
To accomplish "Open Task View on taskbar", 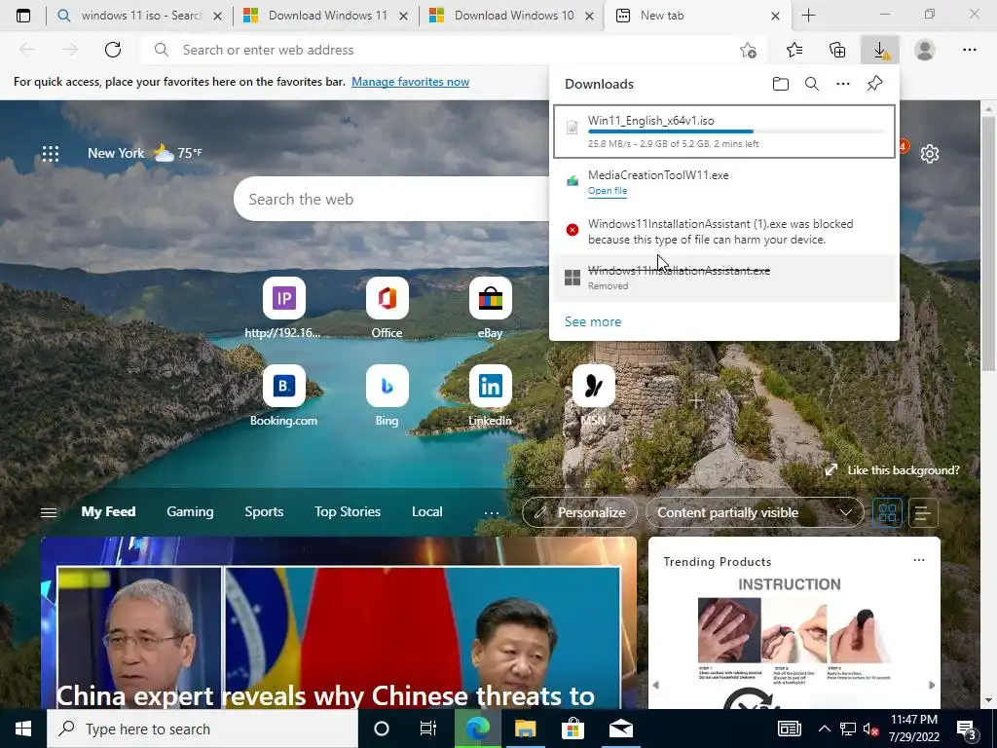I will click(428, 729).
